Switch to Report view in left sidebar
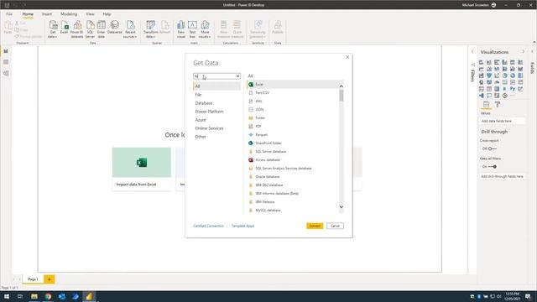Viewport: 537px width, 302px height. [6, 51]
